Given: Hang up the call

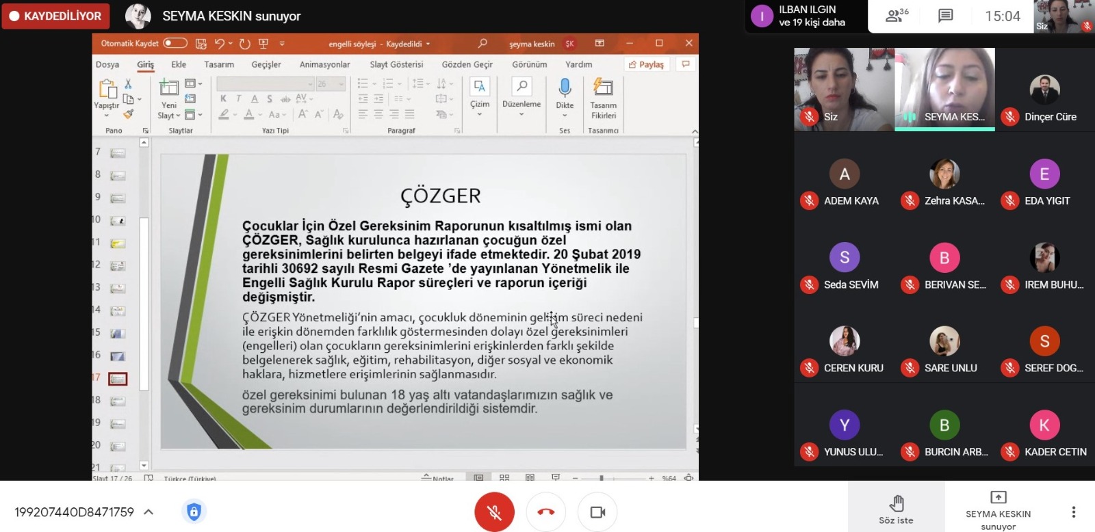Looking at the screenshot, I should coord(545,511).
